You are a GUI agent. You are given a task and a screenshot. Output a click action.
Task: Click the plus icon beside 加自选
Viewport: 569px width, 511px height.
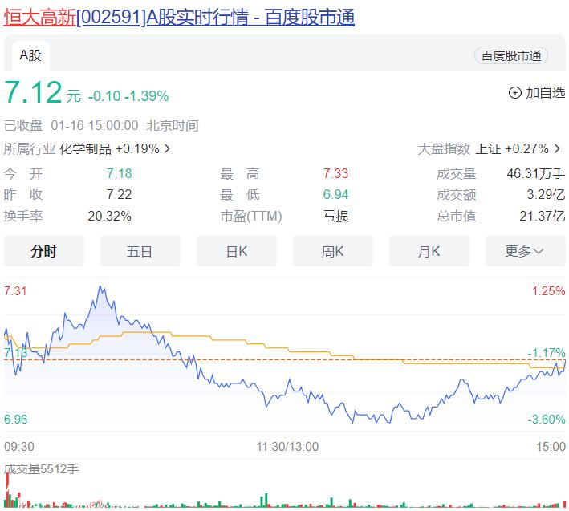tap(515, 93)
